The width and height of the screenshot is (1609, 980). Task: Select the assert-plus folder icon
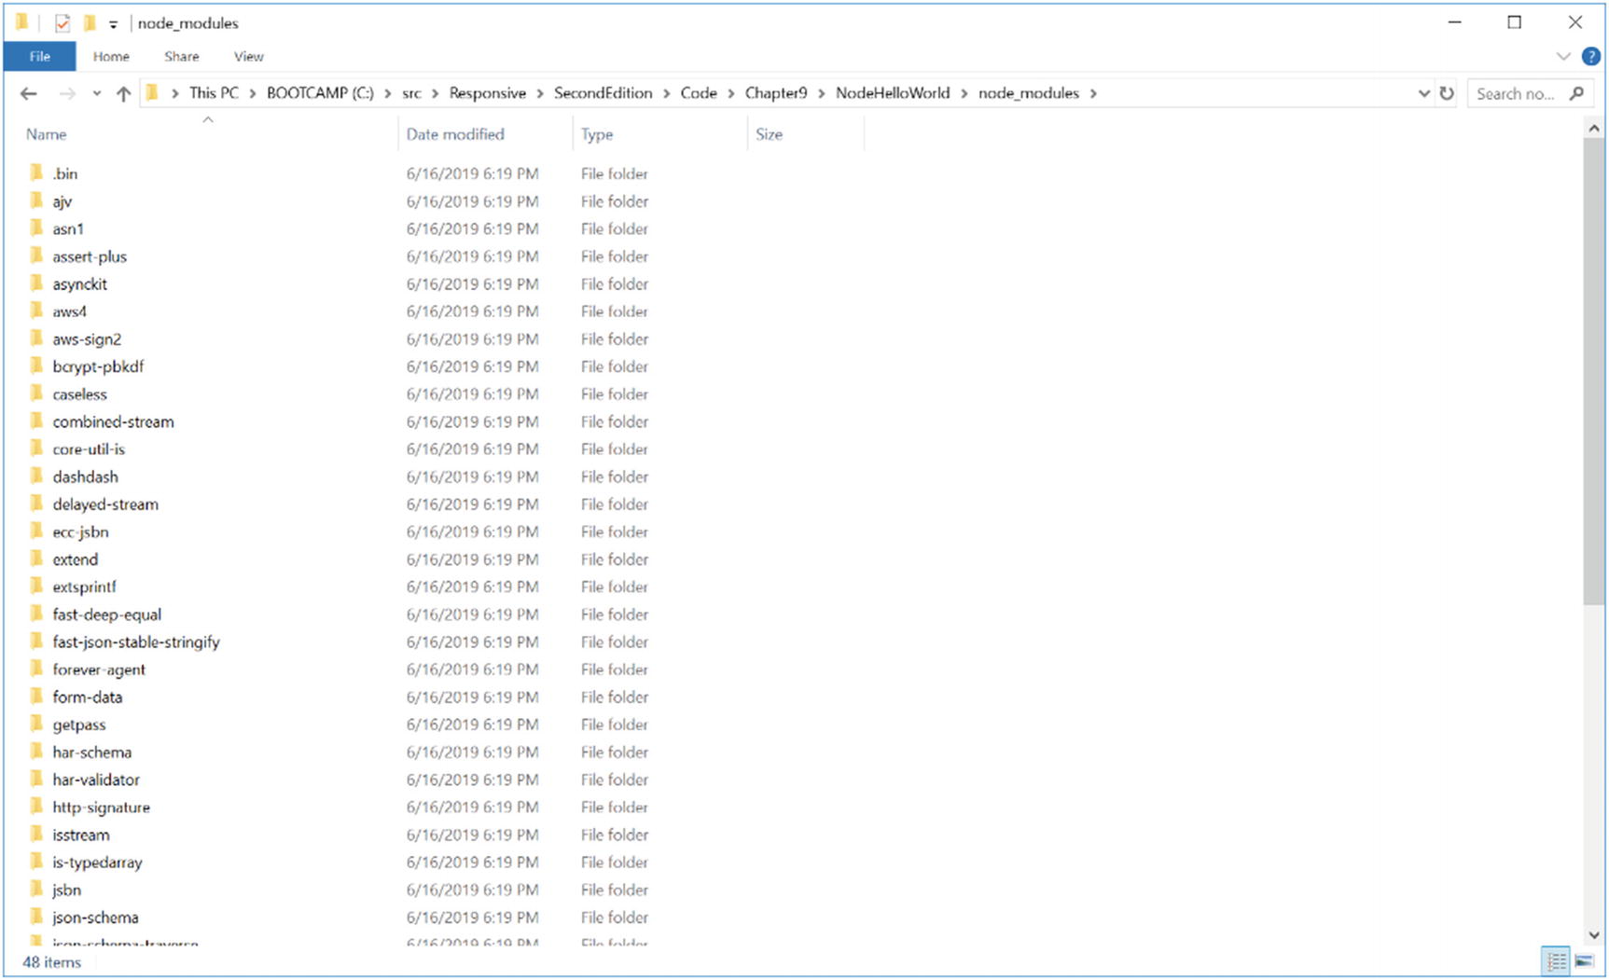click(36, 255)
